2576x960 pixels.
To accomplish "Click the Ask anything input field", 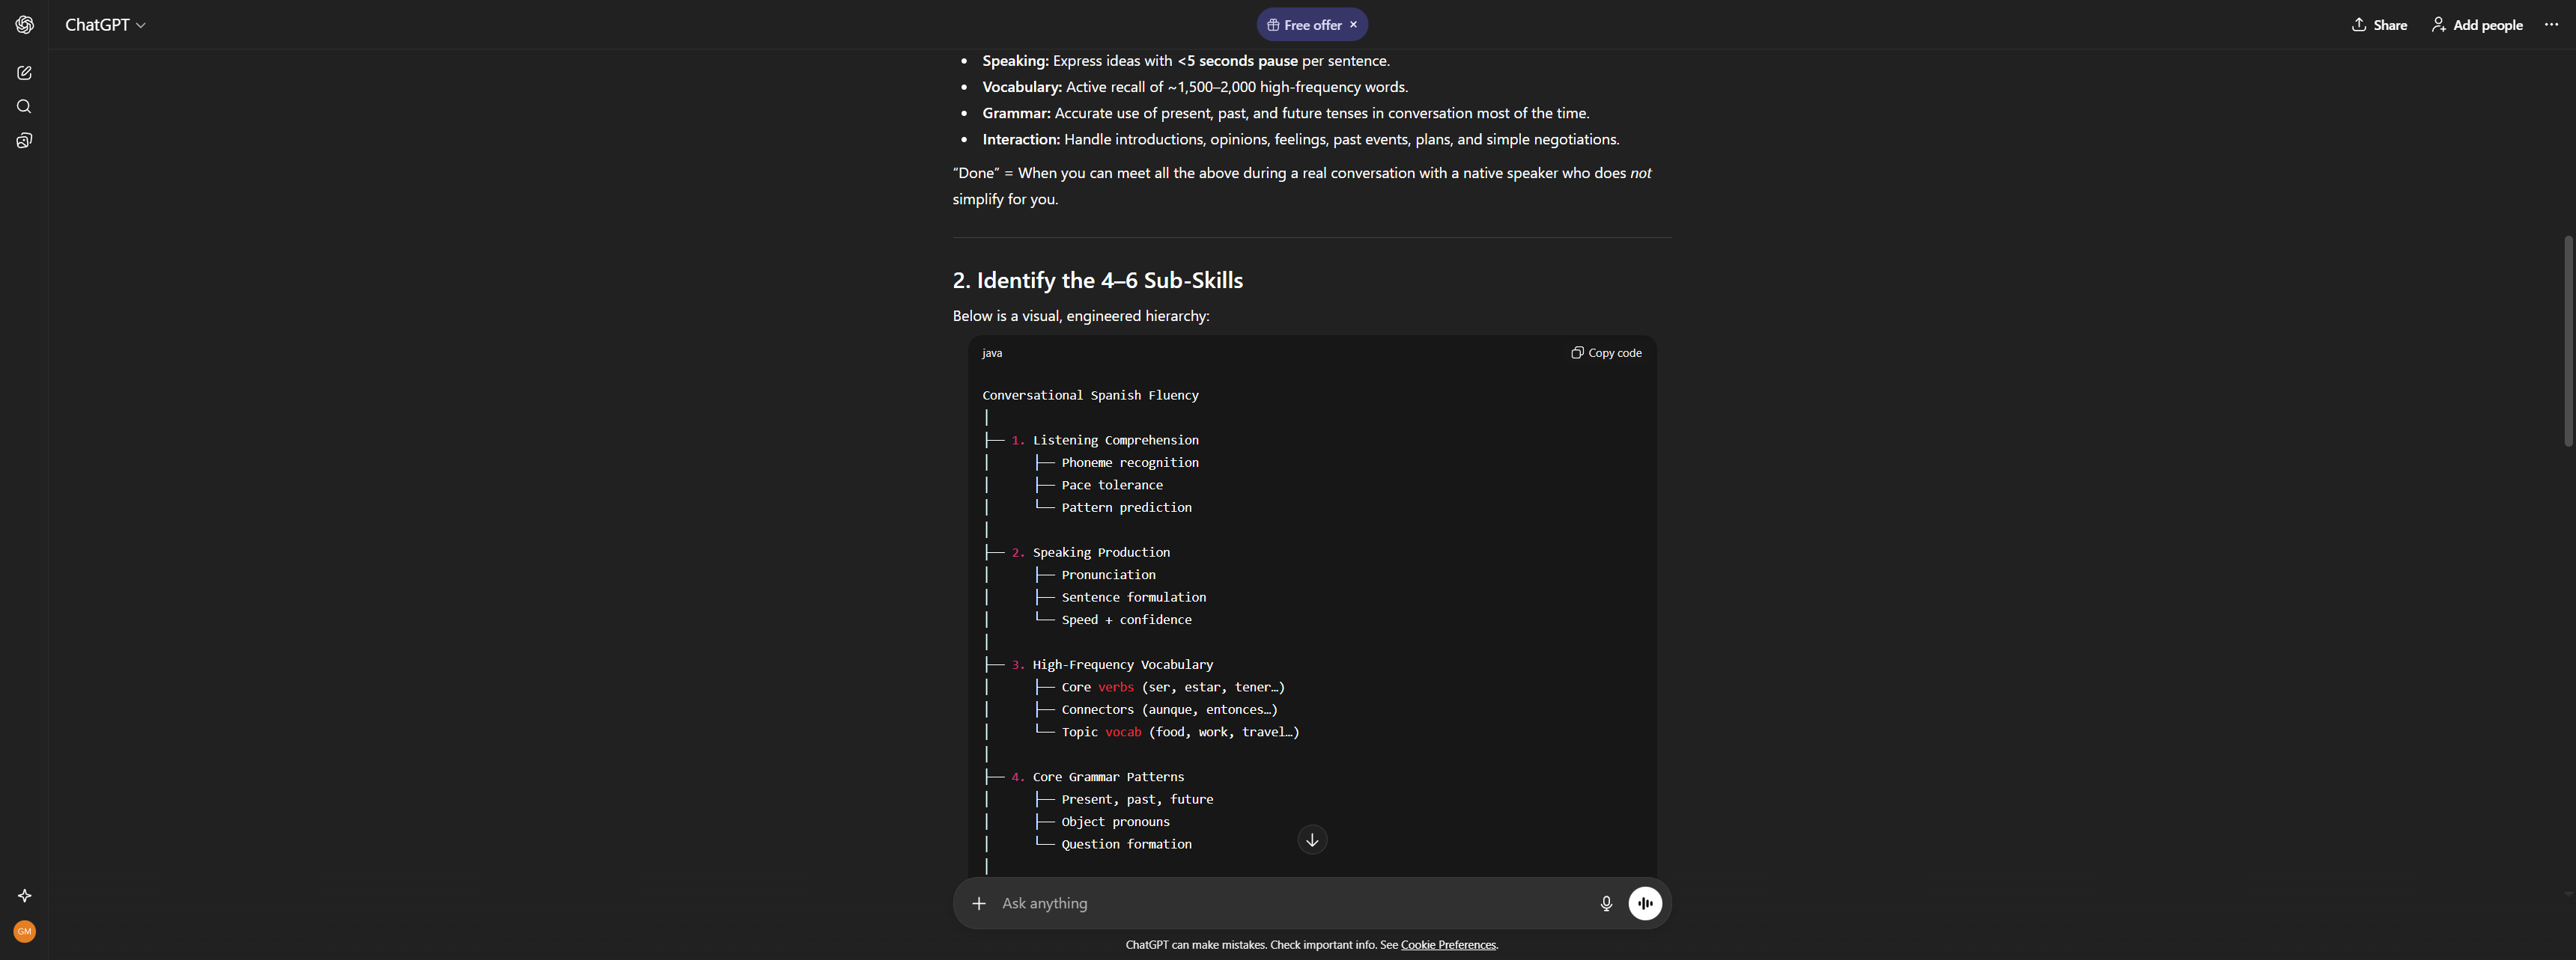I will (1290, 903).
